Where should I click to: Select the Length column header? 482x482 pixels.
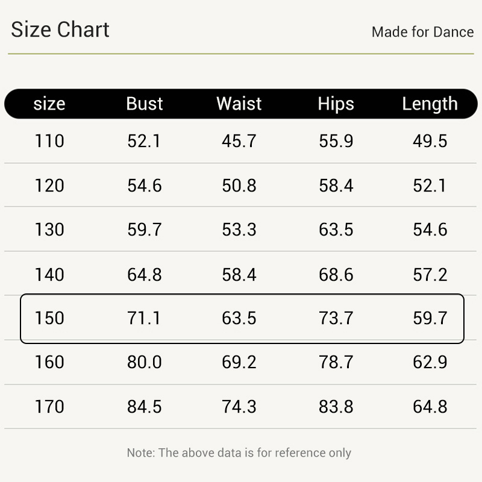point(430,104)
